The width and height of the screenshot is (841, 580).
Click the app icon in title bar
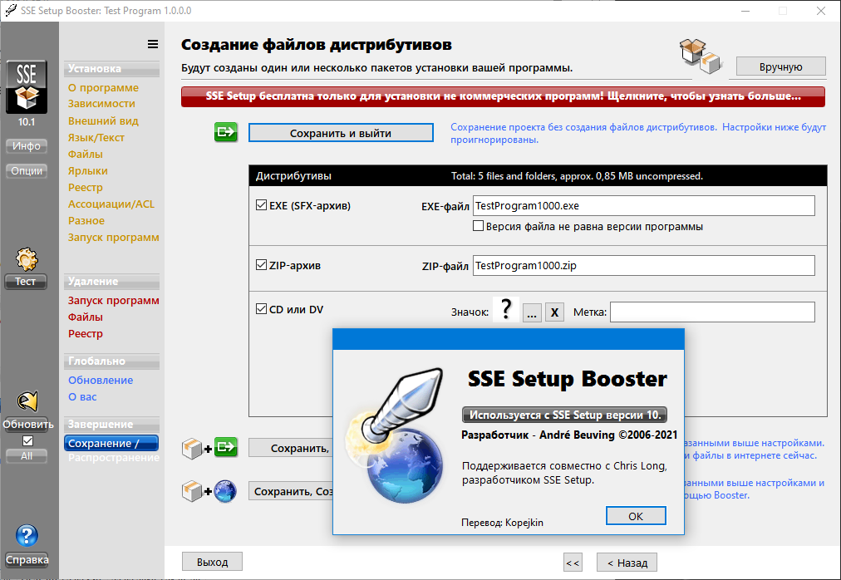point(10,10)
